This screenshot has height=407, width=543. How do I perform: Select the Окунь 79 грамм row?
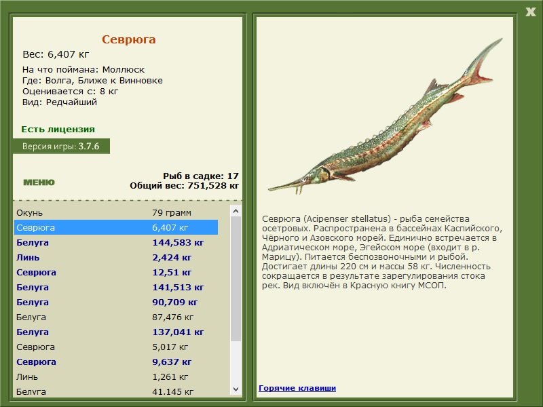tap(116, 212)
